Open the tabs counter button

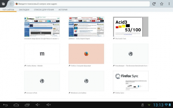pyautogui.click(x=3, y=4)
